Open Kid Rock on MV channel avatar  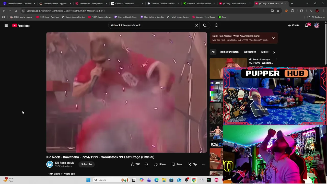click(50, 164)
